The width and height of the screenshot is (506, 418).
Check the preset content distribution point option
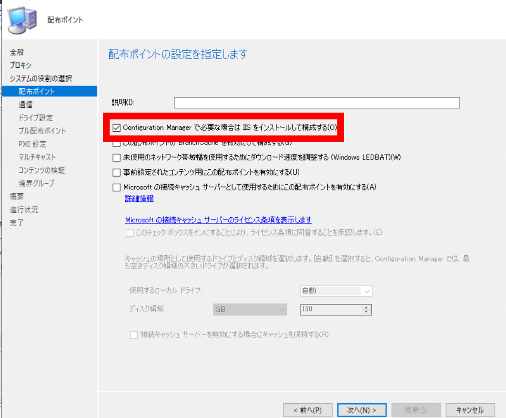(116, 172)
